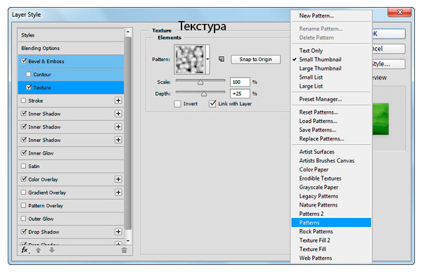This screenshot has width=422, height=272.
Task: Click the pattern preview thumbnail
Action: tap(190, 60)
